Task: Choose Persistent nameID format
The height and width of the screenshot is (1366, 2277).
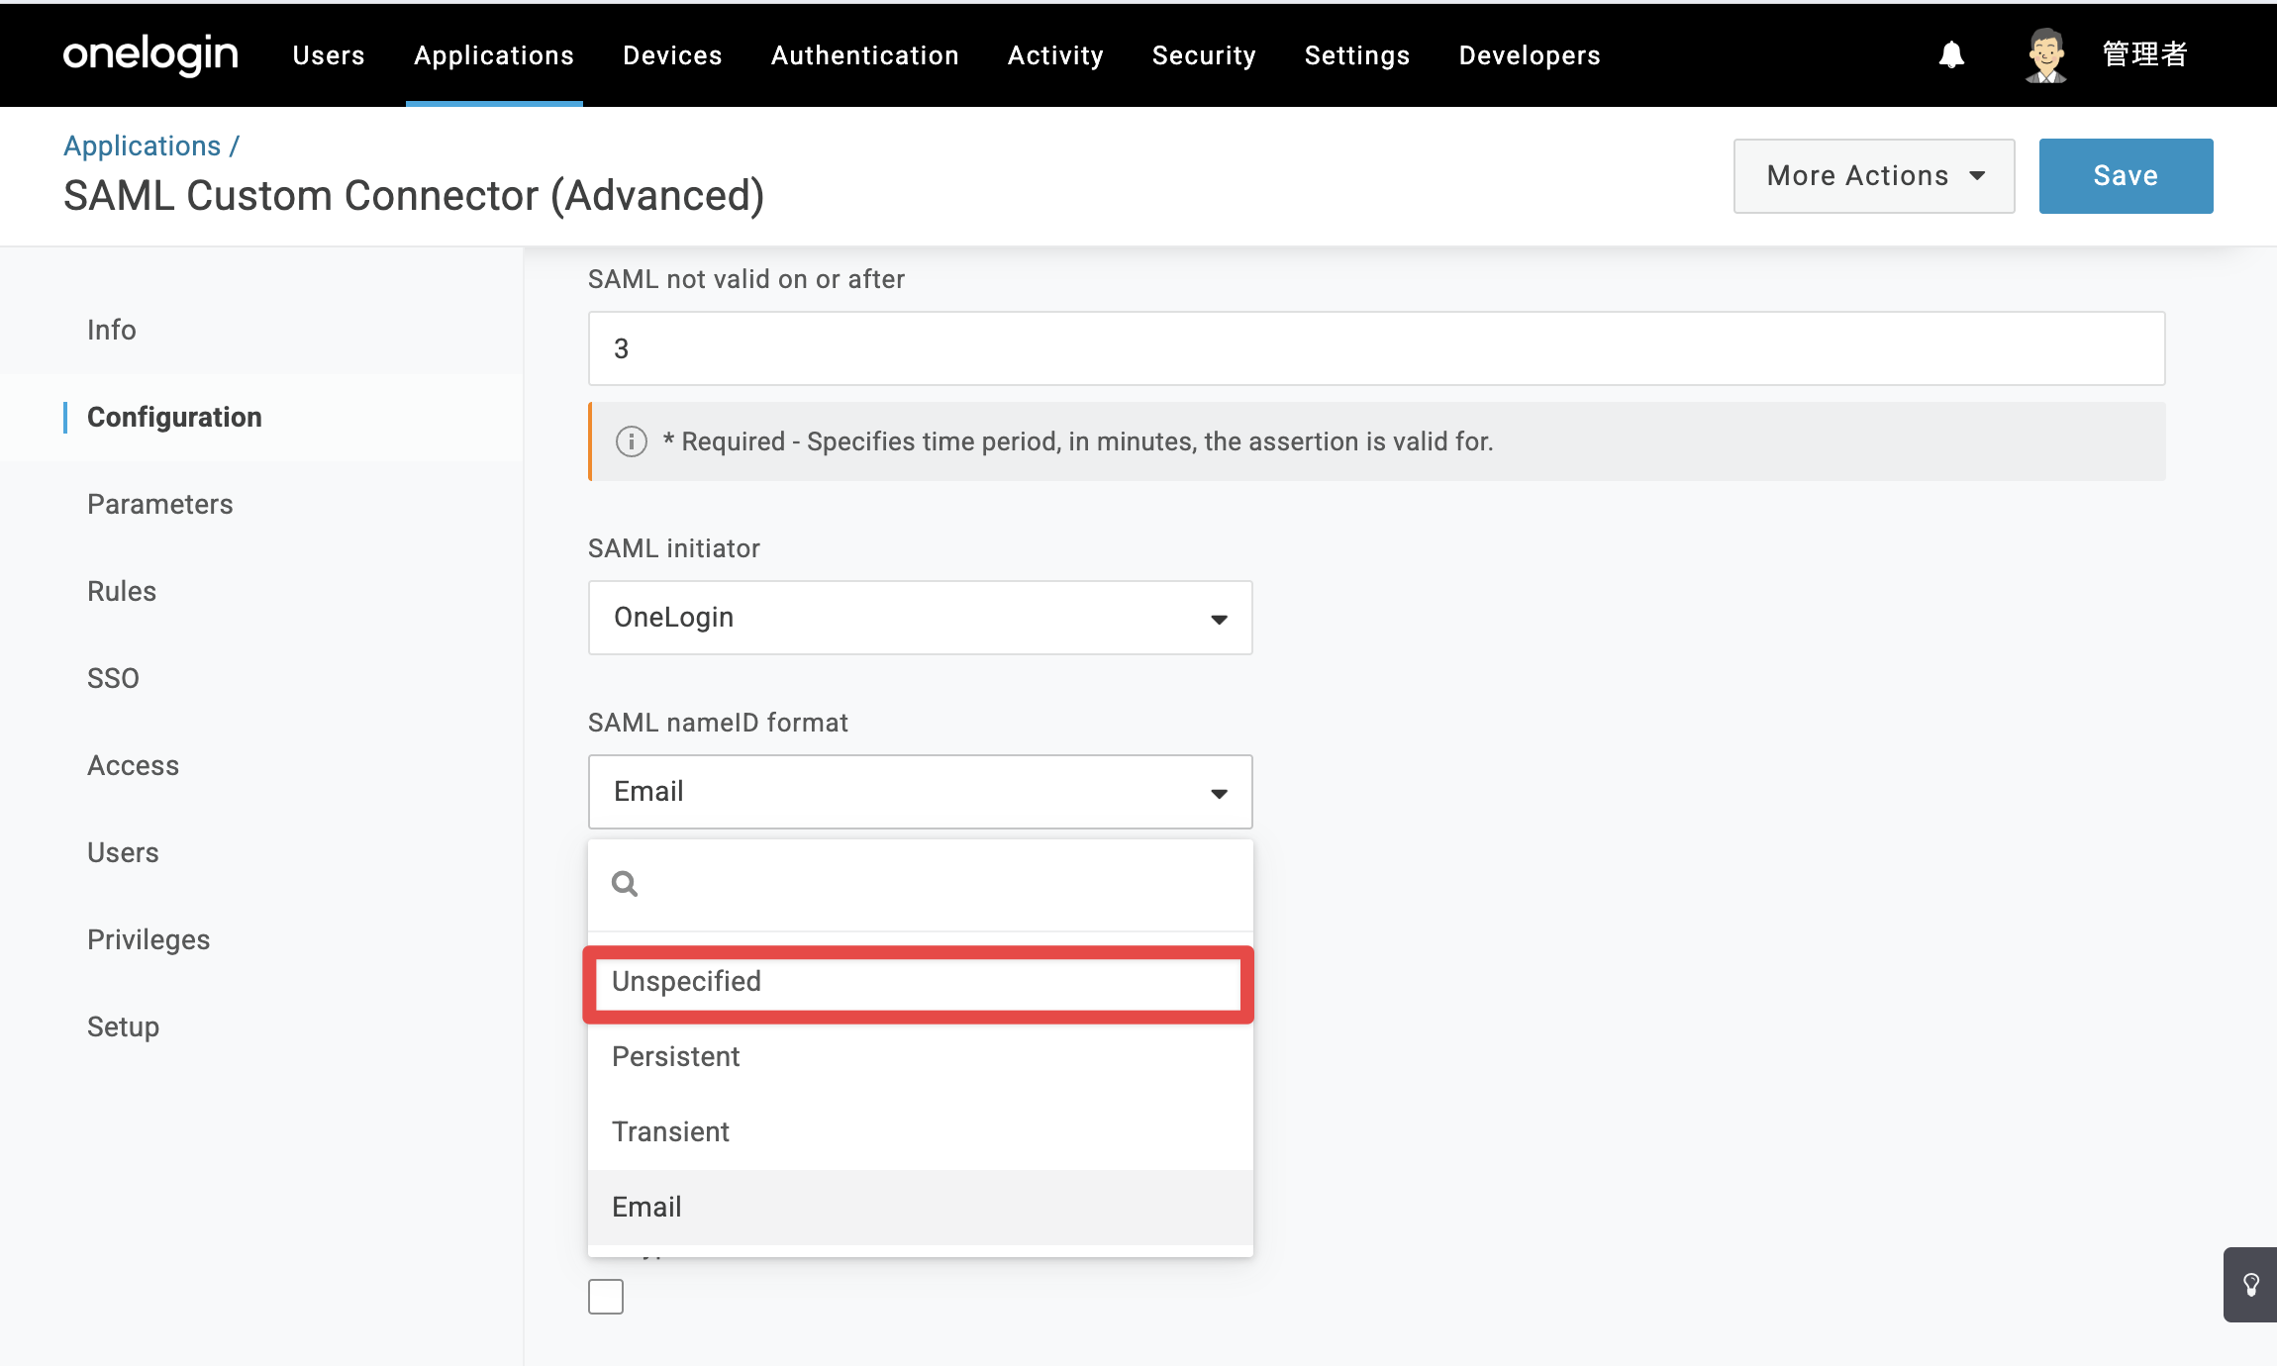Action: [x=921, y=1057]
